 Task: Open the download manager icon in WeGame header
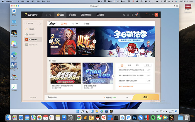pos(132,15)
